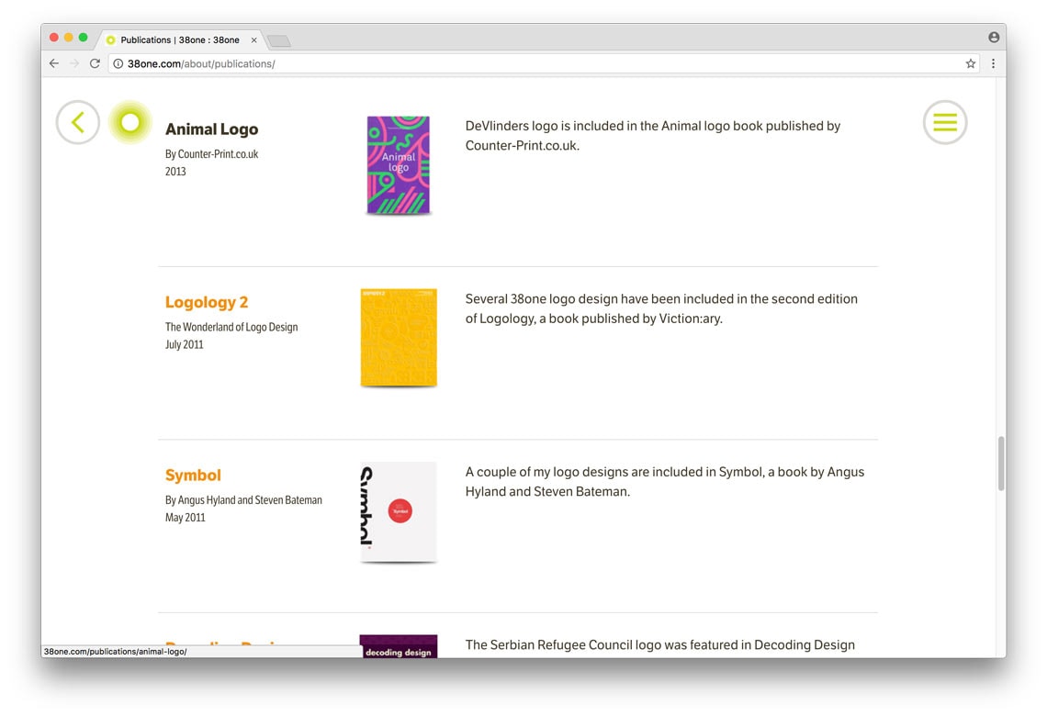Click the browser forward arrow

click(x=74, y=63)
